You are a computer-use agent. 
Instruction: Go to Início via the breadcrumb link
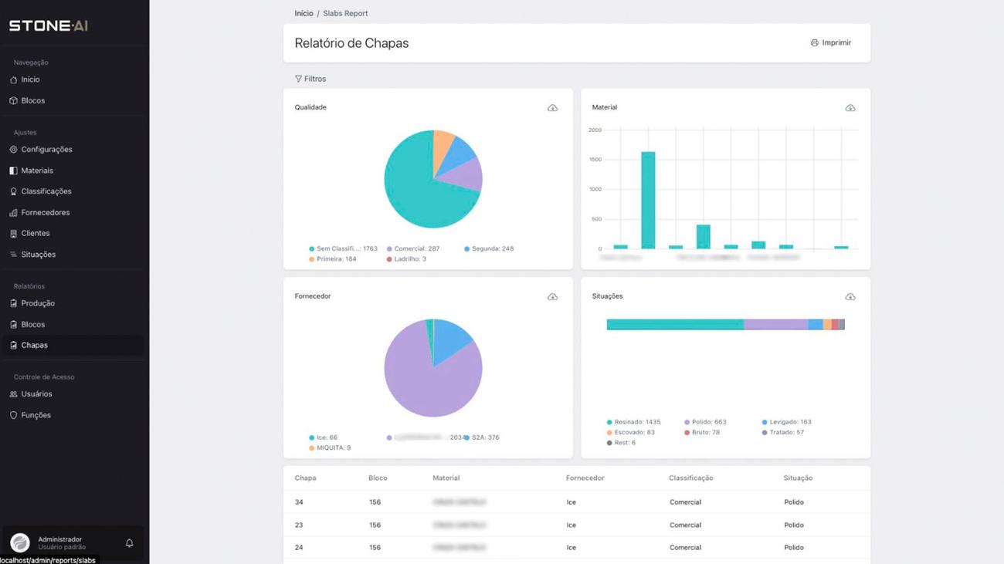pos(304,14)
